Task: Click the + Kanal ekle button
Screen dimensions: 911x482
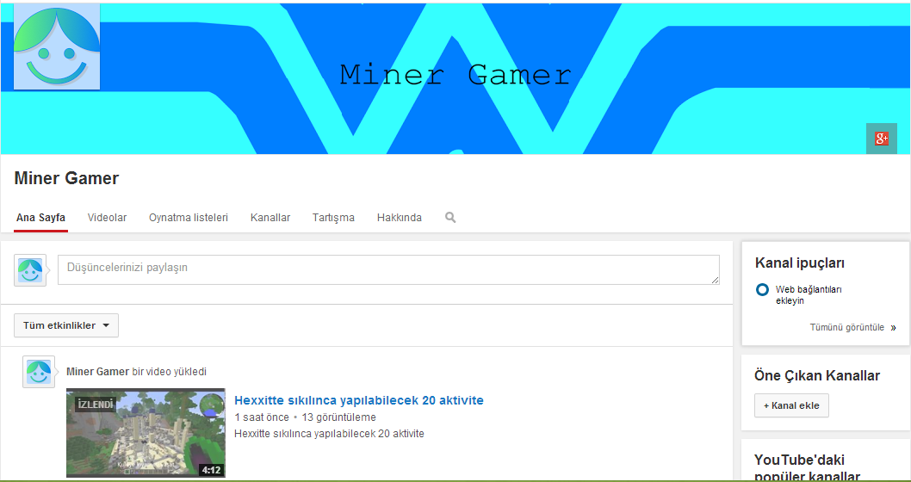Action: point(791,405)
